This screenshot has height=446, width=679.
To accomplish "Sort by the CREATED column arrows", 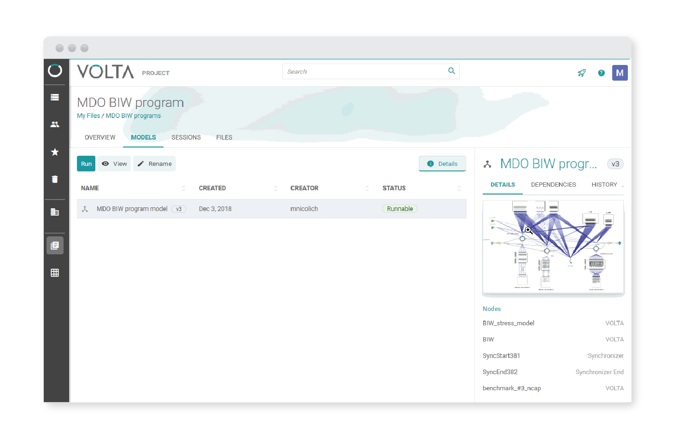I will point(275,188).
